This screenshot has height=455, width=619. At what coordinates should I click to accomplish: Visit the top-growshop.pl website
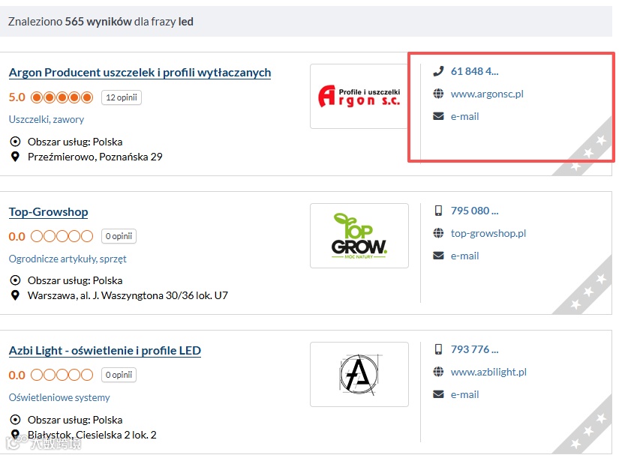pyautogui.click(x=488, y=233)
